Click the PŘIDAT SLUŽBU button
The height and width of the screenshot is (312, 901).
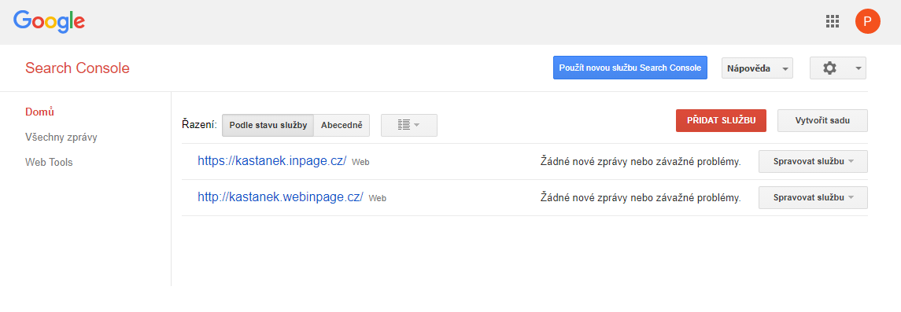click(721, 120)
